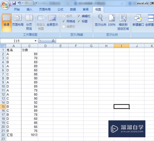Open the Page Layout (页面布局) ribbon tab
Image resolution: width=154 pixels, height=141 pixels.
click(x=45, y=10)
